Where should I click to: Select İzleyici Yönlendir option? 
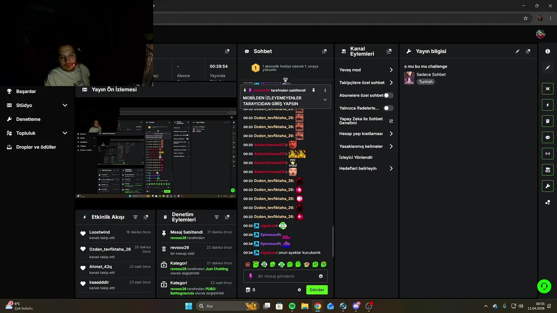(x=356, y=157)
